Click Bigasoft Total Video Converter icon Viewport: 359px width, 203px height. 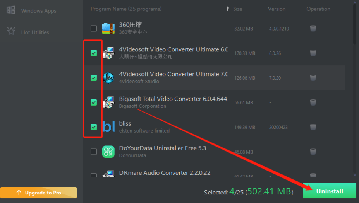click(x=108, y=102)
